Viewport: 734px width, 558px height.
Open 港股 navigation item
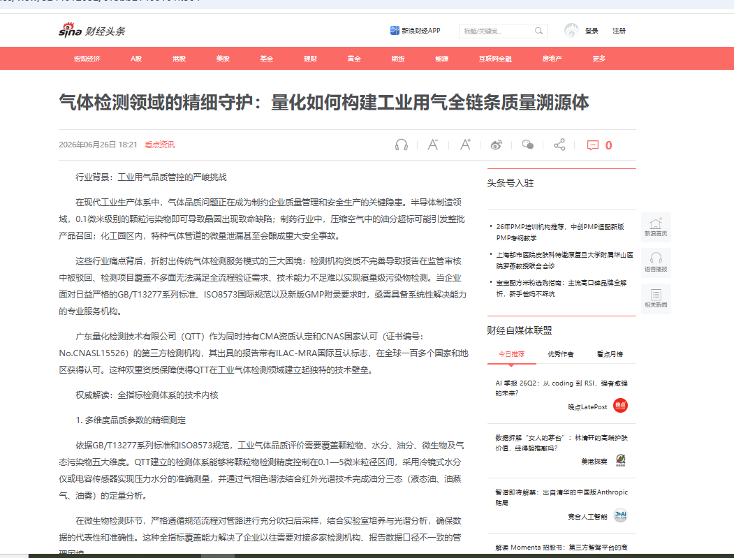(179, 59)
